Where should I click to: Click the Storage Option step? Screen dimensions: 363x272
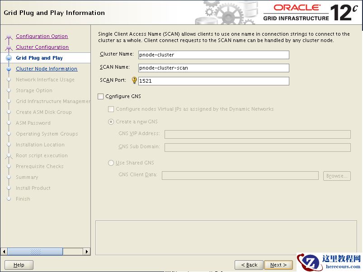tap(34, 91)
